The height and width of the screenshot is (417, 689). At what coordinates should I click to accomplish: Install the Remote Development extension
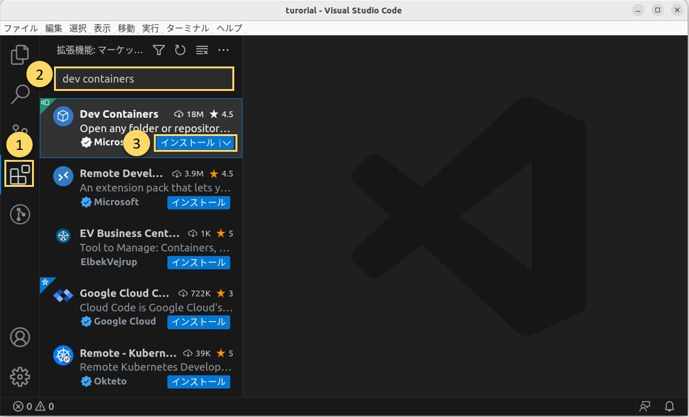tap(198, 203)
